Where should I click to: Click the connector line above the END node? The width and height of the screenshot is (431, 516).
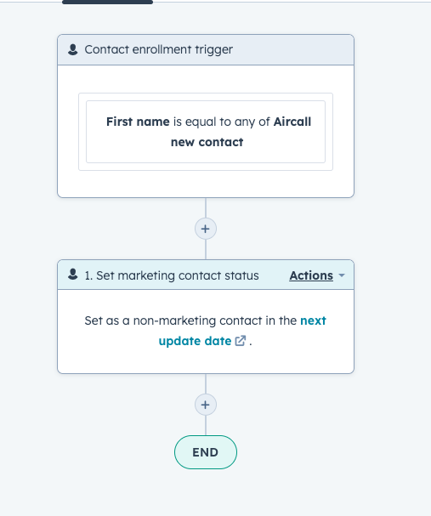[x=206, y=426]
